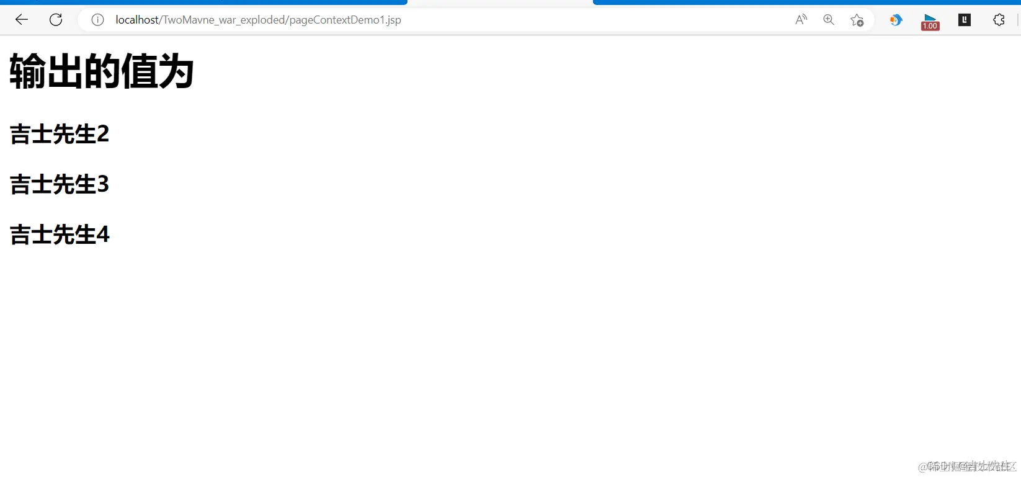The height and width of the screenshot is (477, 1021).
Task: Click the heading 输出的值为
Action: [x=102, y=71]
